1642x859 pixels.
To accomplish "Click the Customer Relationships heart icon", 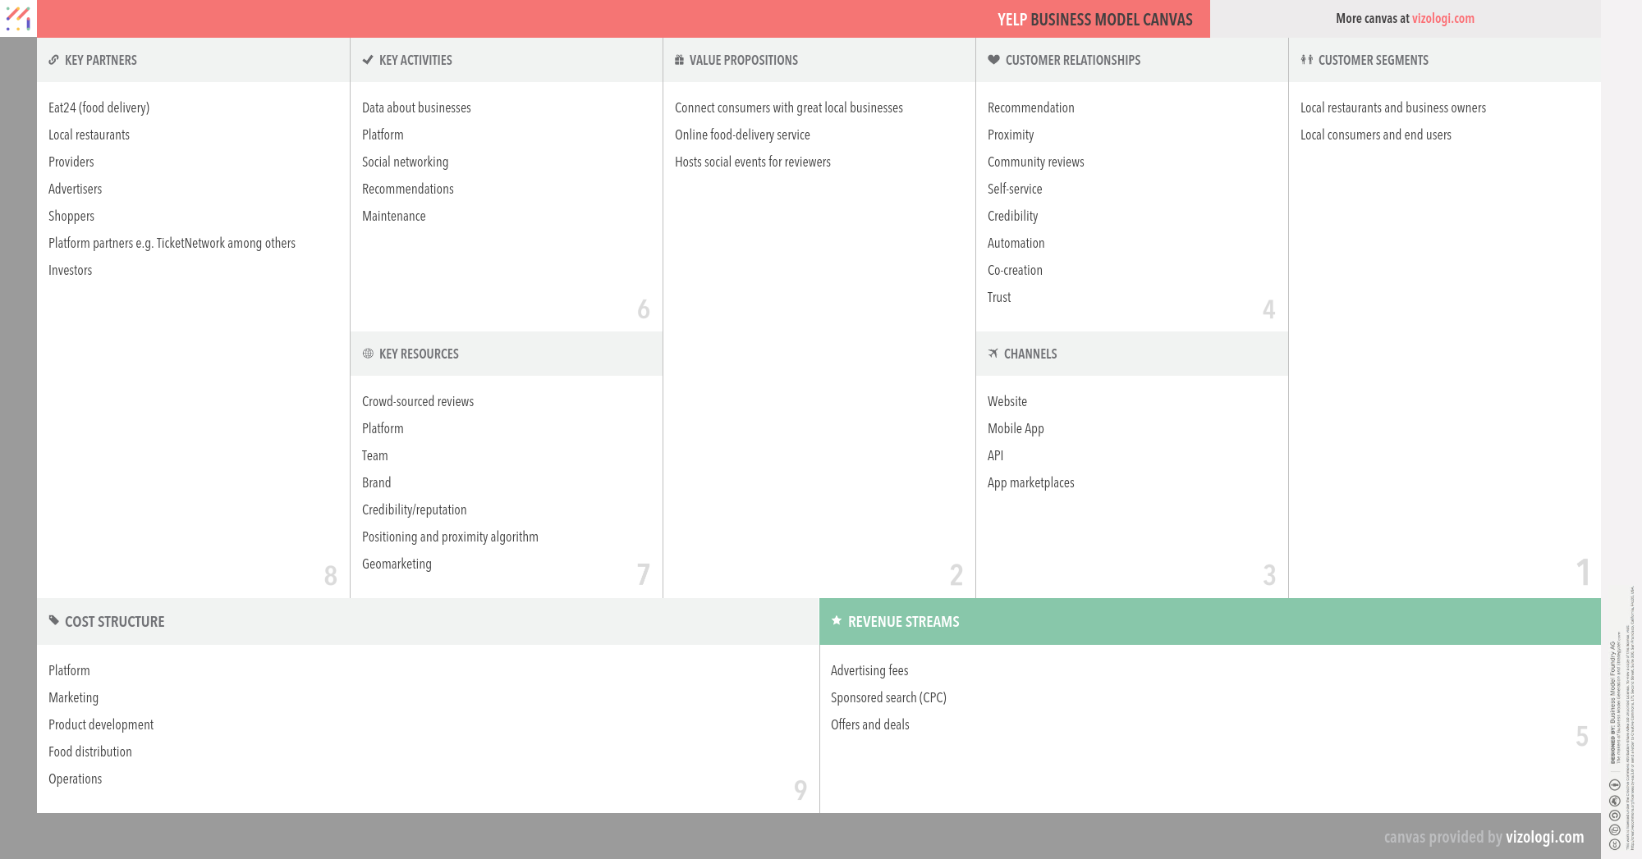I will coord(993,60).
